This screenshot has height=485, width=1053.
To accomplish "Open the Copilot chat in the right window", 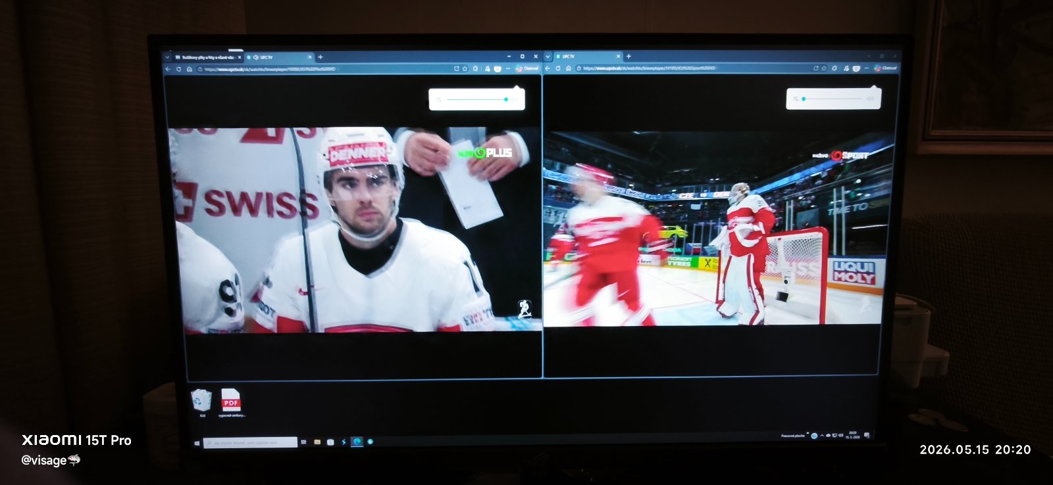I will 886,68.
